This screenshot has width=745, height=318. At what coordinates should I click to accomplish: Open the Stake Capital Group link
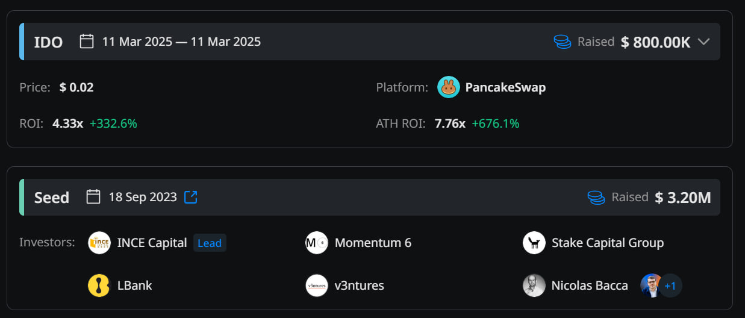tap(608, 243)
